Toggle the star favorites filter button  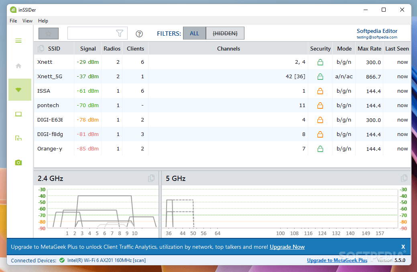point(49,34)
